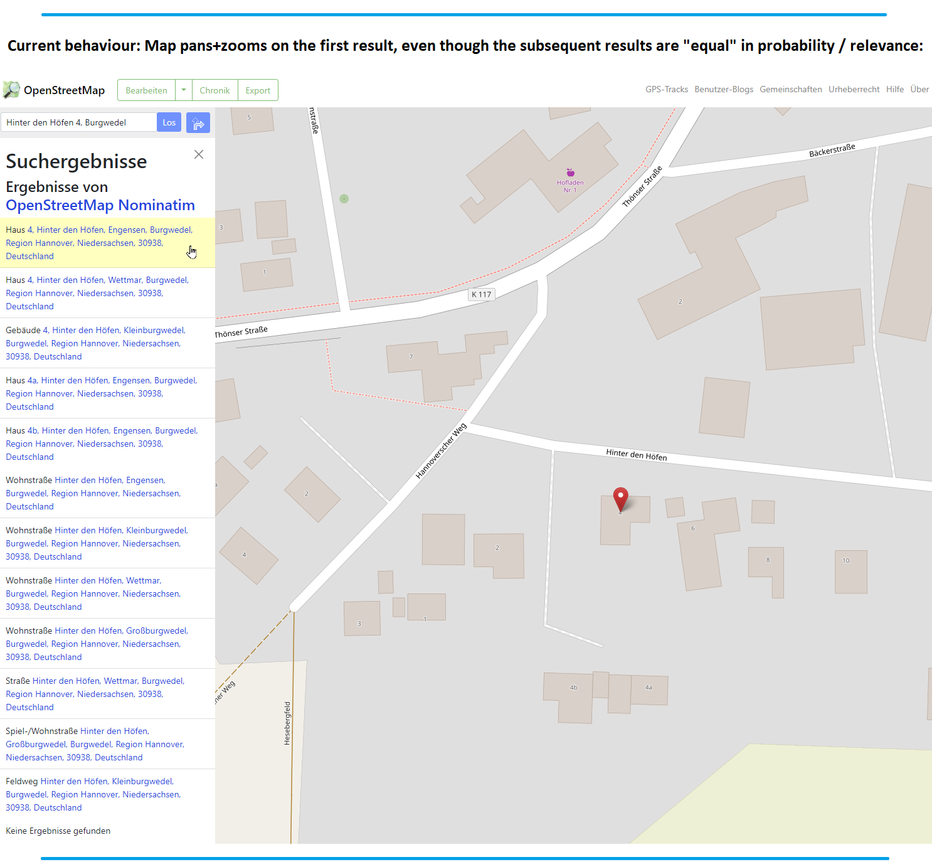Expand the Bearbeiten dropdown arrow
This screenshot has width=932, height=862.
pos(184,90)
